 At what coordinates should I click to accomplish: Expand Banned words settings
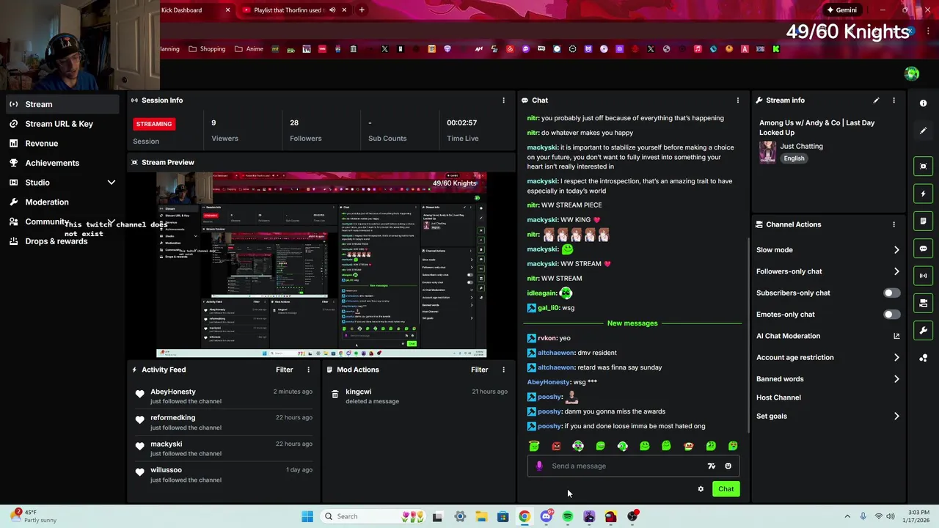pyautogui.click(x=896, y=379)
